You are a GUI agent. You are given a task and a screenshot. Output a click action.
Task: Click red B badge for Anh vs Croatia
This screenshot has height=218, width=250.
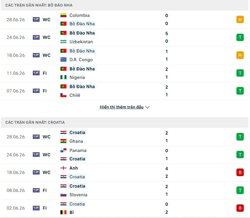(x=240, y=172)
